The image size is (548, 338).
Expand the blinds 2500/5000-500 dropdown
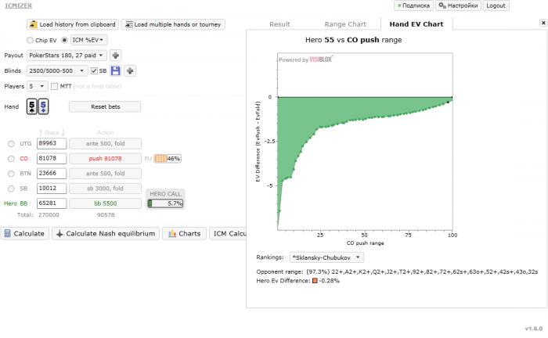56,71
